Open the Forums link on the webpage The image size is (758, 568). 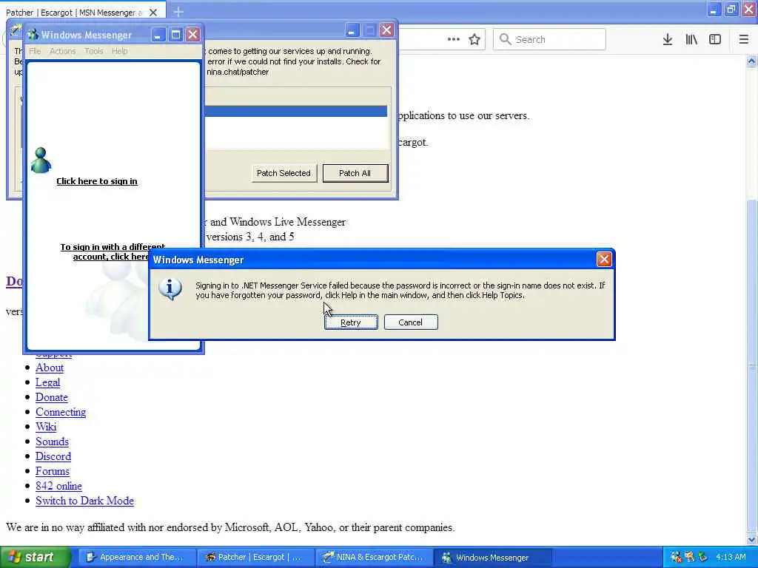point(53,471)
